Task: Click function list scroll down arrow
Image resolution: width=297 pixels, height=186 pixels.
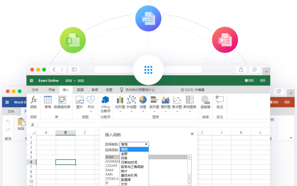Action: coord(189,183)
